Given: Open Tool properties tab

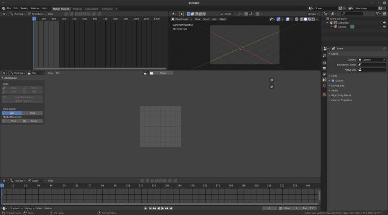Looking at the screenshot, I should (x=324, y=56).
